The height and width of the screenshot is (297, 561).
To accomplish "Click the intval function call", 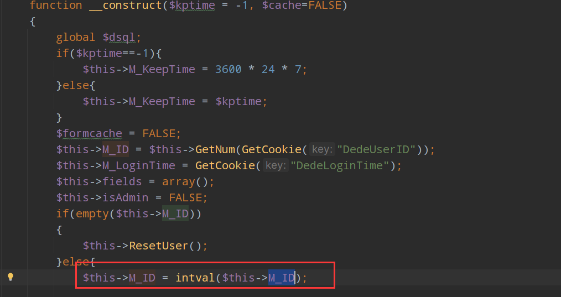I will click(x=195, y=278).
